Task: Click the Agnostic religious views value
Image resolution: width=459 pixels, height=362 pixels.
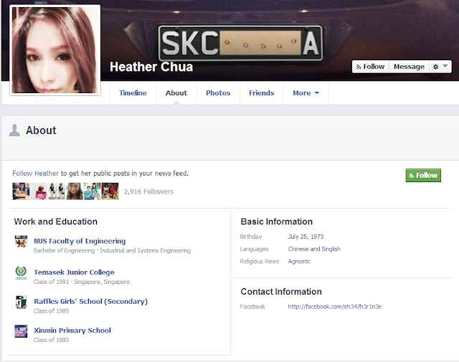Action: [299, 262]
